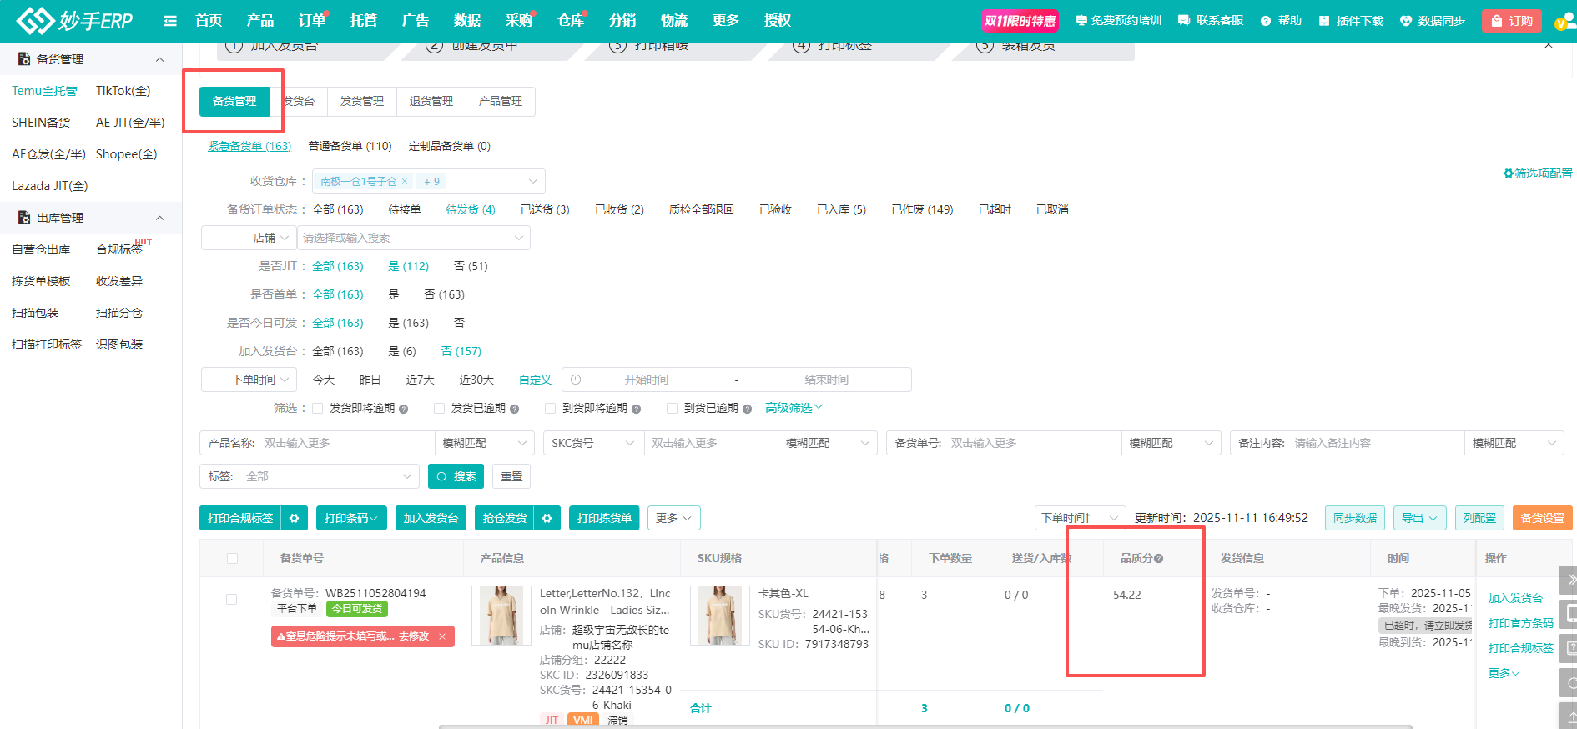Click the 筛选项配置 gear icon
Screen dimensions: 1577x729
click(x=1508, y=173)
